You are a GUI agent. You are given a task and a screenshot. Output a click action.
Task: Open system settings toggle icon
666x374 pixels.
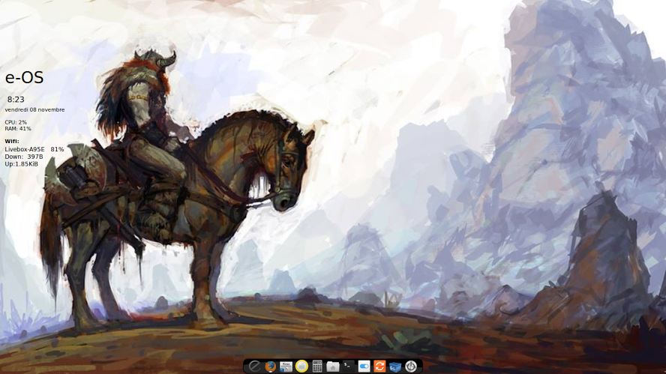[x=364, y=366]
